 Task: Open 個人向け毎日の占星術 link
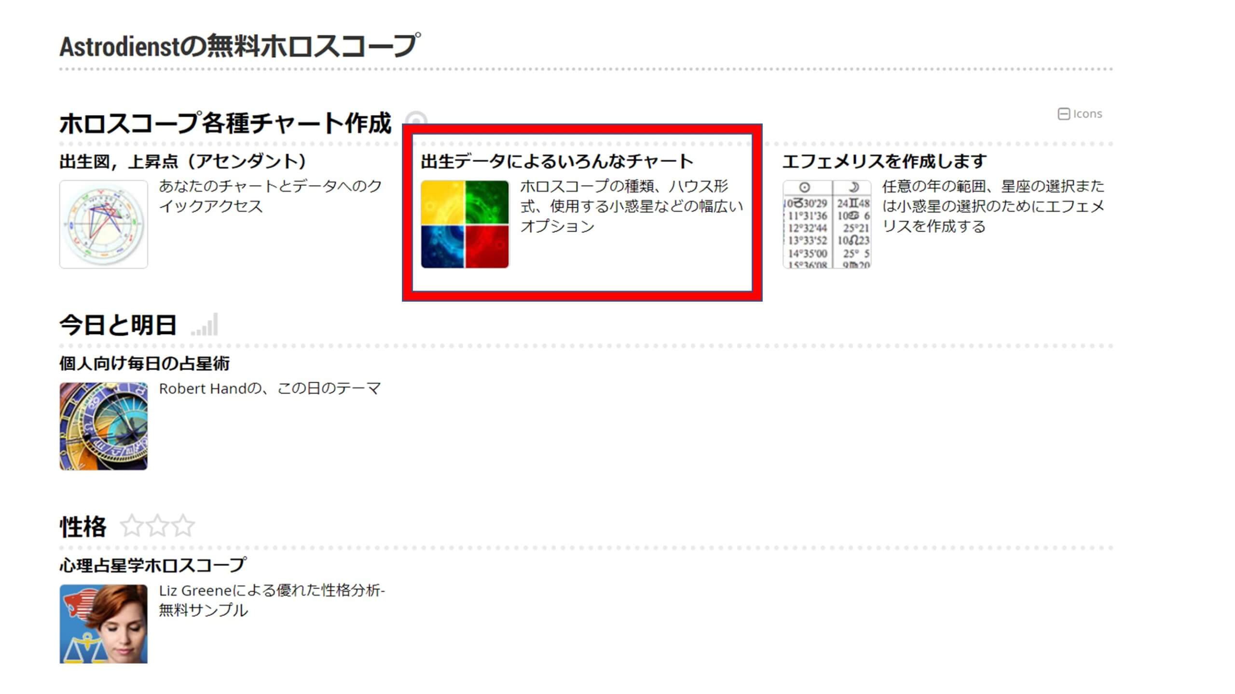click(x=145, y=363)
